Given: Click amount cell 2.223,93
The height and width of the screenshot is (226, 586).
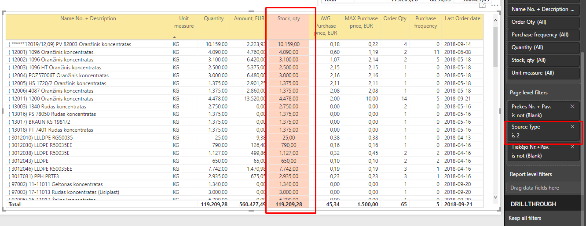Looking at the screenshot, I should [x=257, y=44].
